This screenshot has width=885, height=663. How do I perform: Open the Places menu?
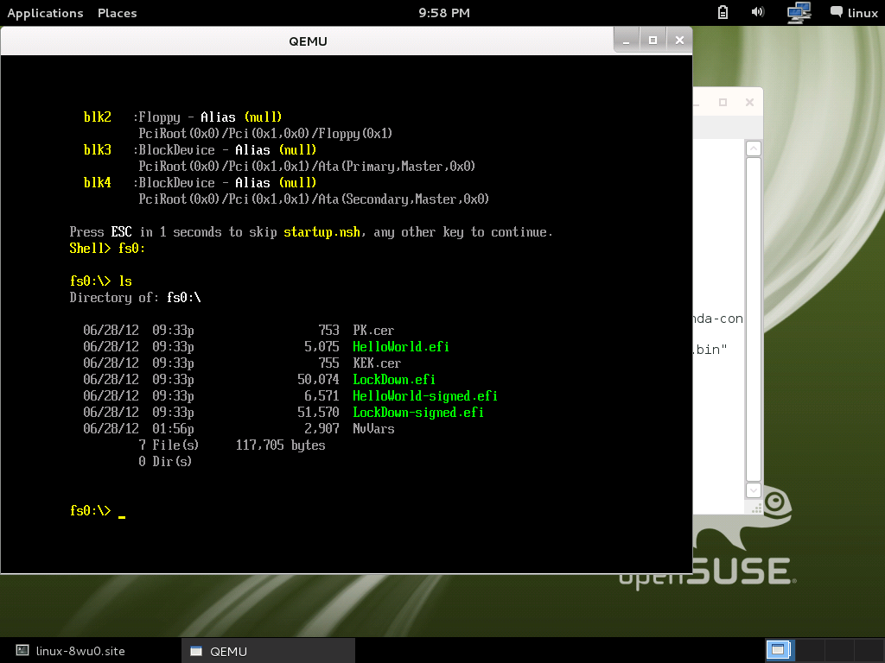coord(117,13)
